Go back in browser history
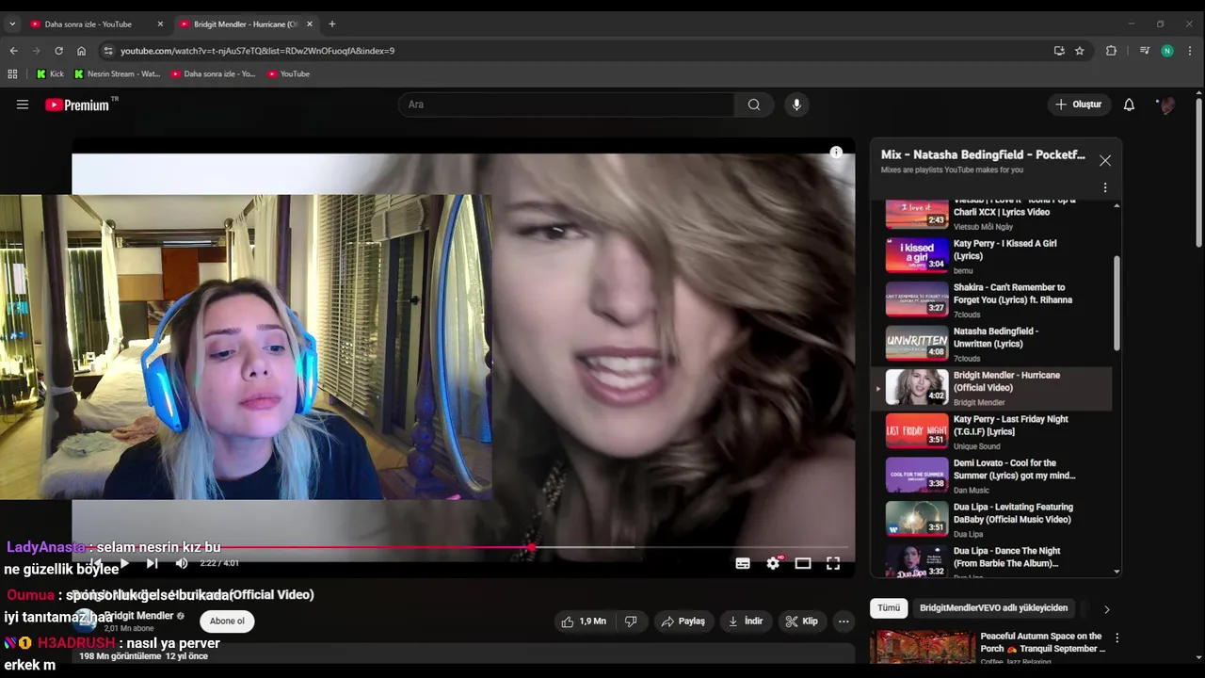The height and width of the screenshot is (678, 1205). (13, 51)
